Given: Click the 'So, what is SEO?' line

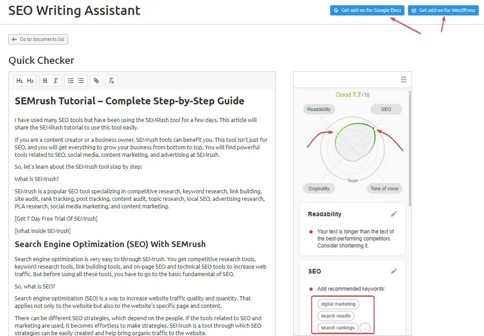Looking at the screenshot, I should (x=35, y=287).
